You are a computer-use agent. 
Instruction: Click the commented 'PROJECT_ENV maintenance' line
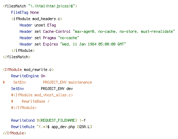point(48,82)
